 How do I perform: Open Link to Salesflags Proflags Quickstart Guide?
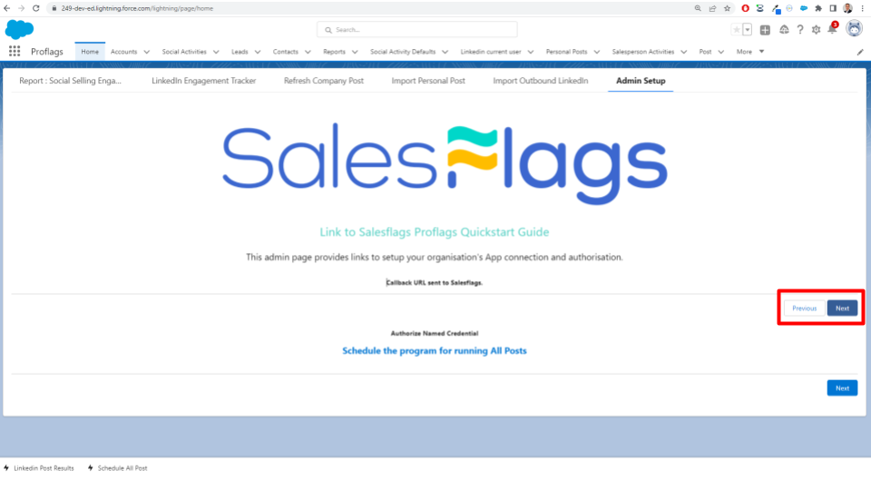(435, 232)
